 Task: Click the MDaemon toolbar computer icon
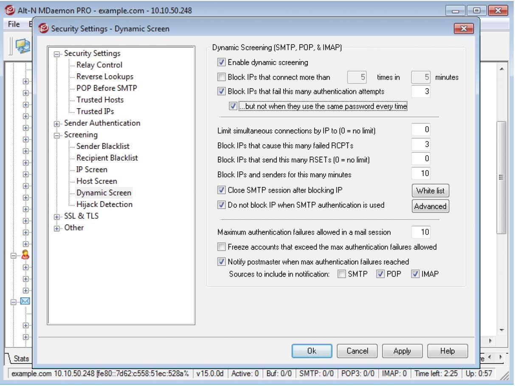(x=23, y=46)
